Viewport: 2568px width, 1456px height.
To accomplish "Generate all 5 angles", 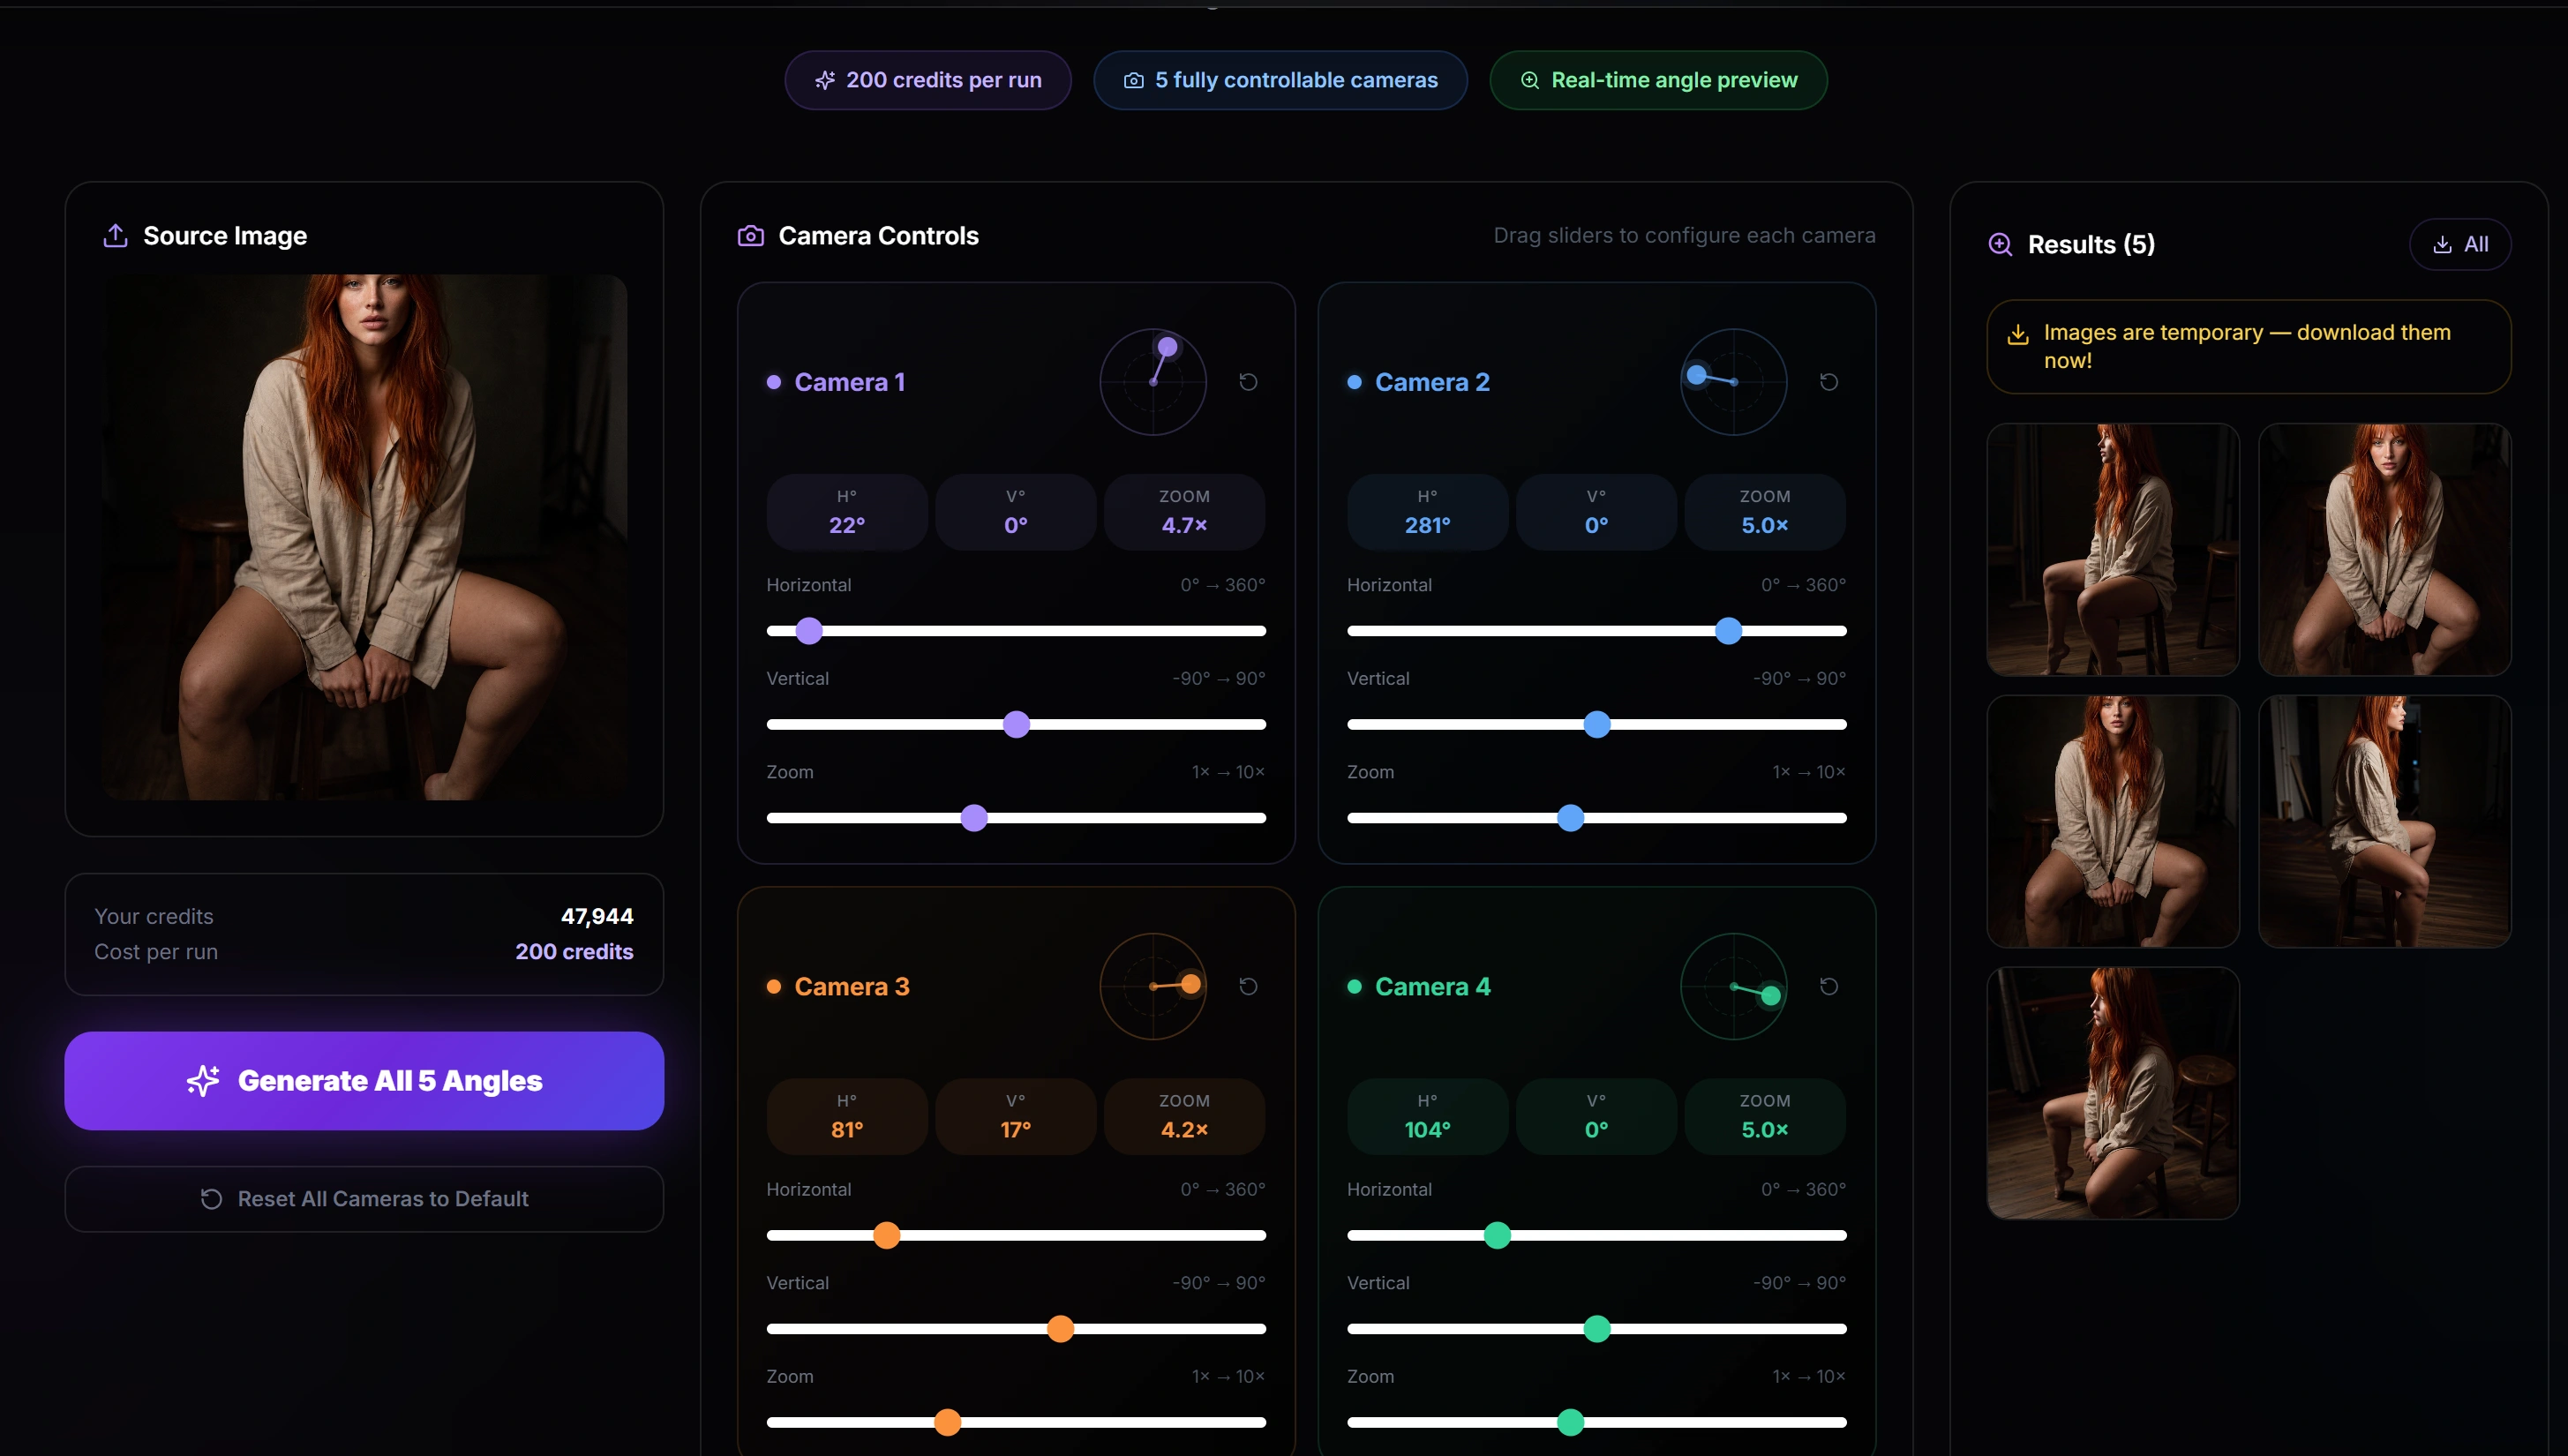I will click(364, 1081).
